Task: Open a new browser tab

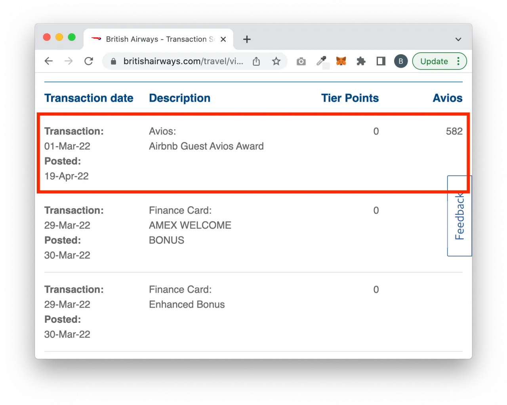Action: coord(247,39)
